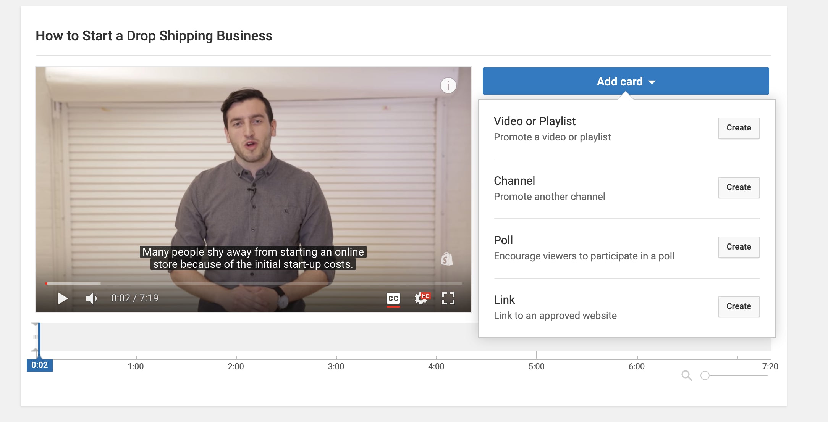Expand the Add card dropdown menu
Viewport: 828px width, 422px height.
626,82
